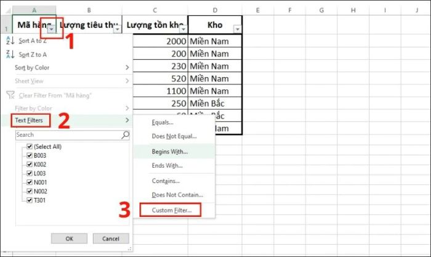
Task: Select column G header
Action: pyautogui.click(x=321, y=10)
